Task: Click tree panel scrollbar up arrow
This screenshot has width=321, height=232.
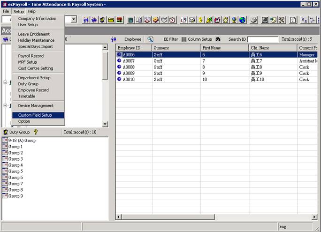Action: (x=105, y=47)
